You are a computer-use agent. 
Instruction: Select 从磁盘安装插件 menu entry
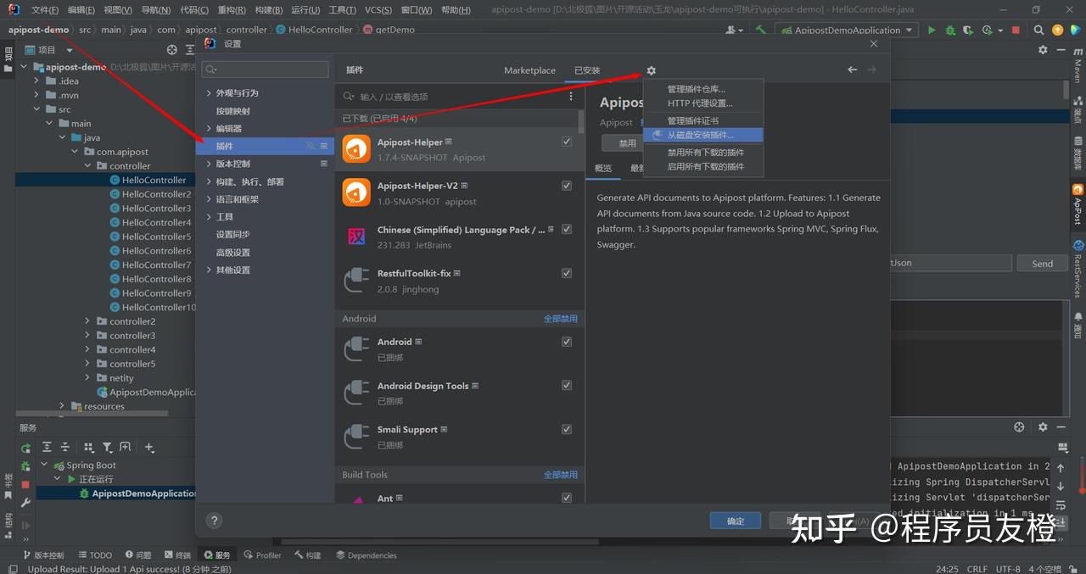coord(703,135)
